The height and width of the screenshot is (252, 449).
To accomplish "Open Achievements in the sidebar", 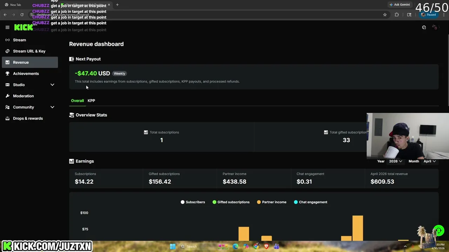I will pyautogui.click(x=30, y=73).
